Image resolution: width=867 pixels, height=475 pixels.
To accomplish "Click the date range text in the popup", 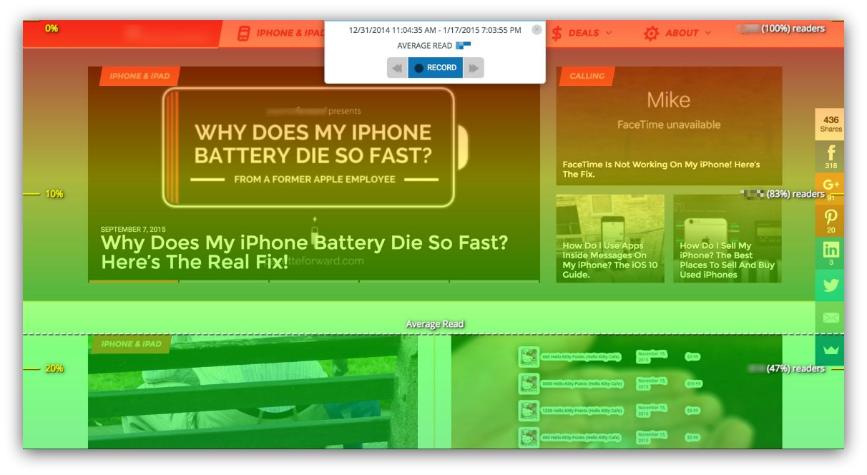I will [435, 30].
